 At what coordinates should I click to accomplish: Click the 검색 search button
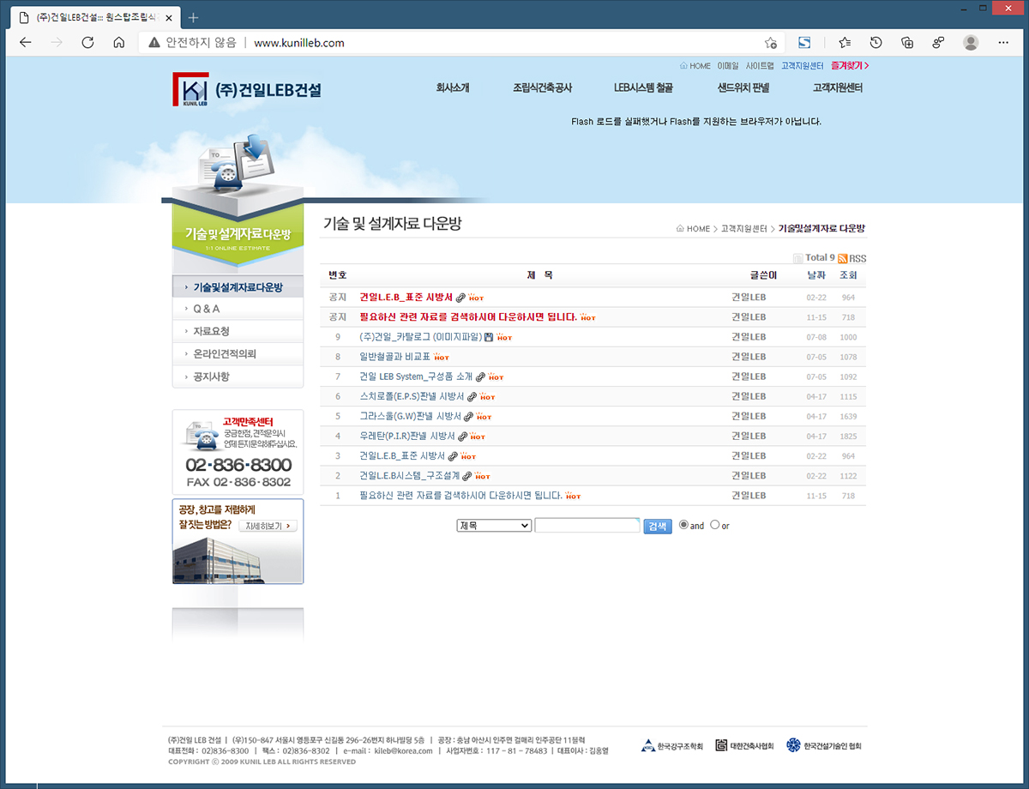pos(658,527)
